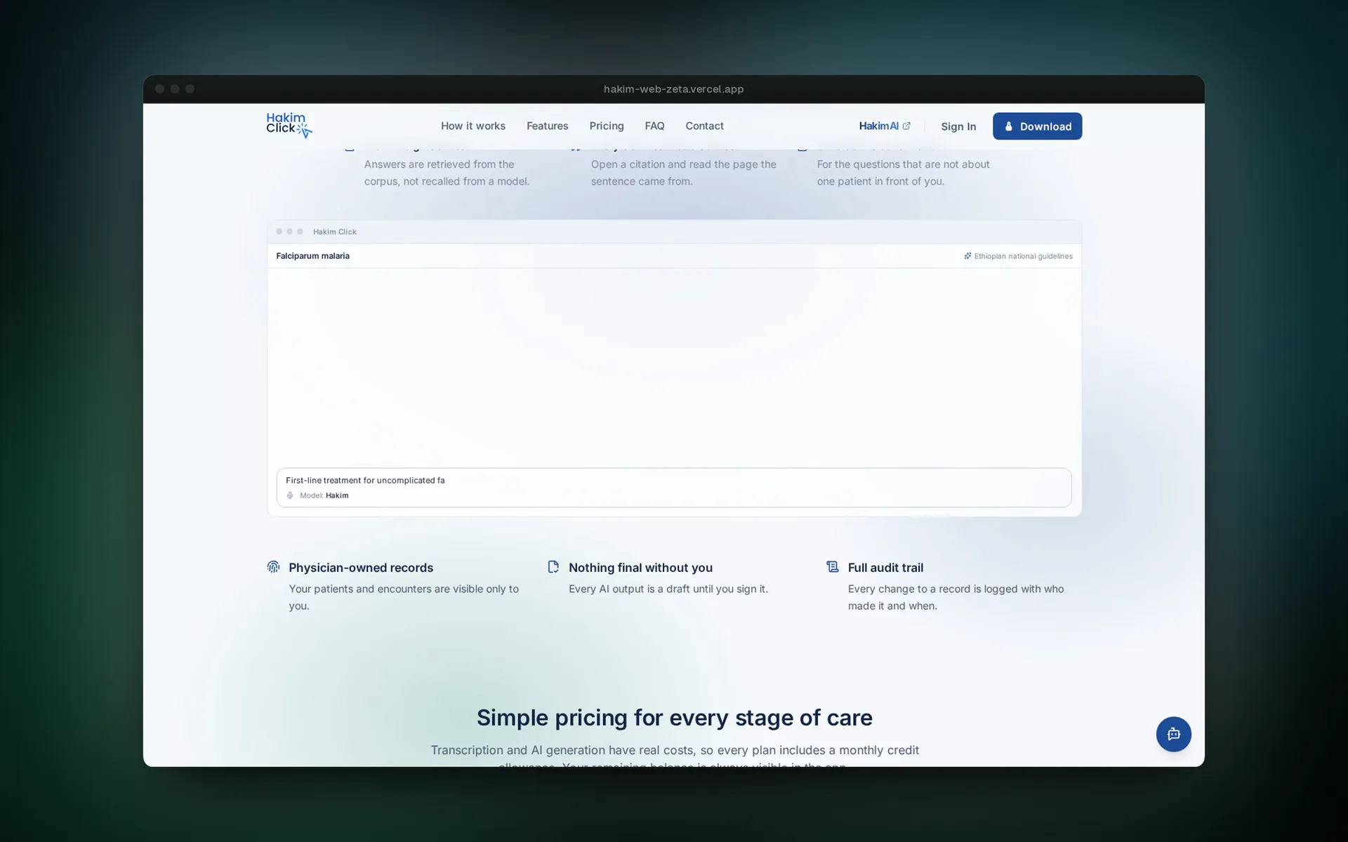Select Contact in the top navigation

pos(704,126)
